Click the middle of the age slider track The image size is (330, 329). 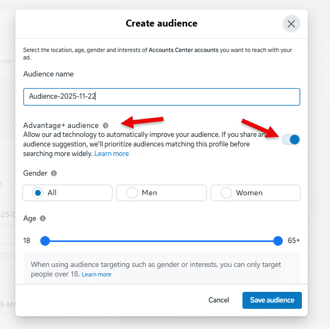161,241
